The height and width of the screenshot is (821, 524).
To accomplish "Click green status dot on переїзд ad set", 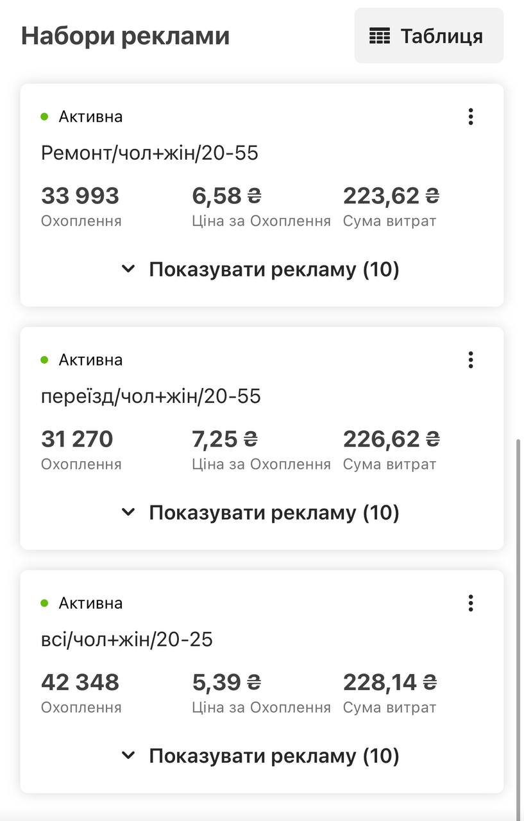I will click(44, 360).
